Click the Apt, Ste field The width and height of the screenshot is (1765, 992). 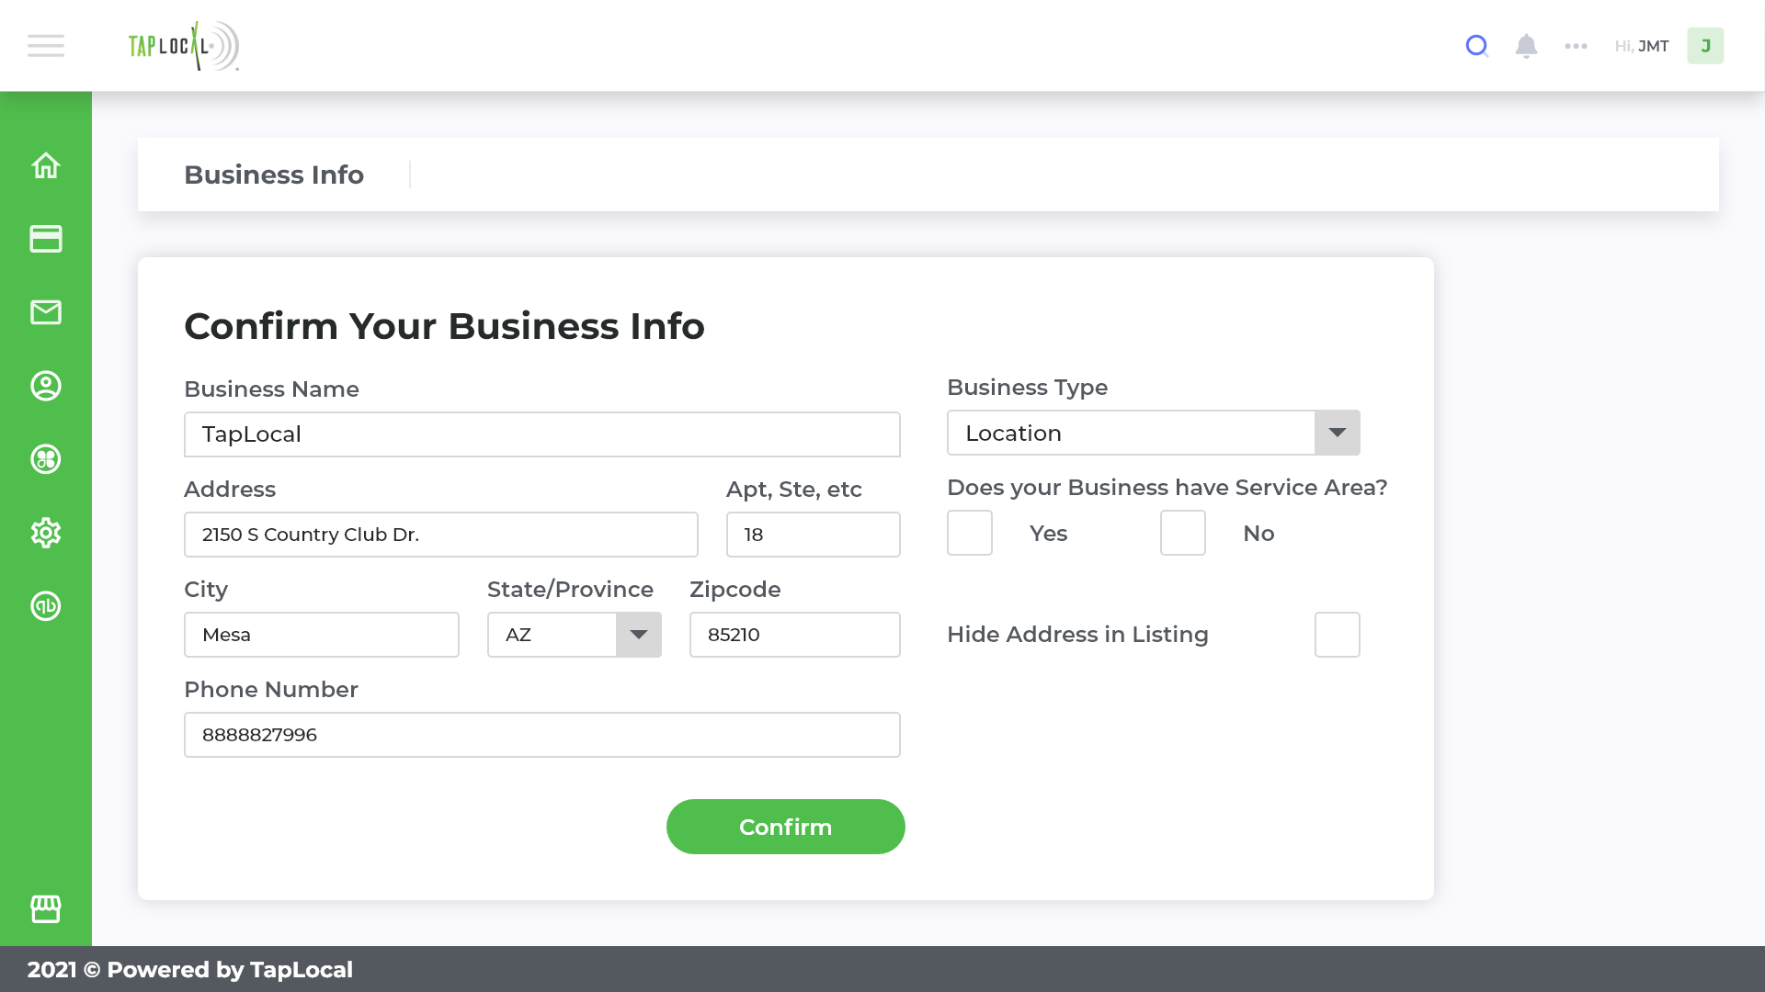814,535
